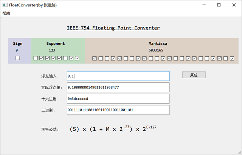Toggle the first Mantissa bit checkbox
Viewport: 242px width, 155px height.
pyautogui.click(x=95, y=58)
